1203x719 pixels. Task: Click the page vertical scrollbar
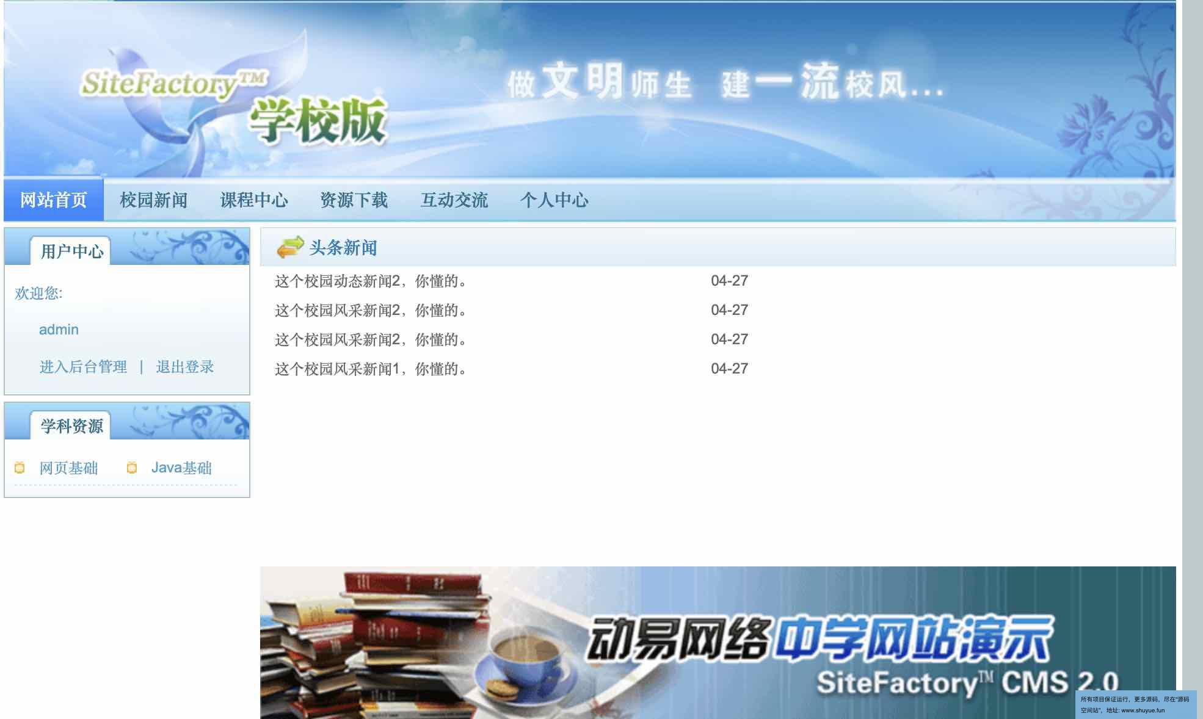click(1192, 359)
